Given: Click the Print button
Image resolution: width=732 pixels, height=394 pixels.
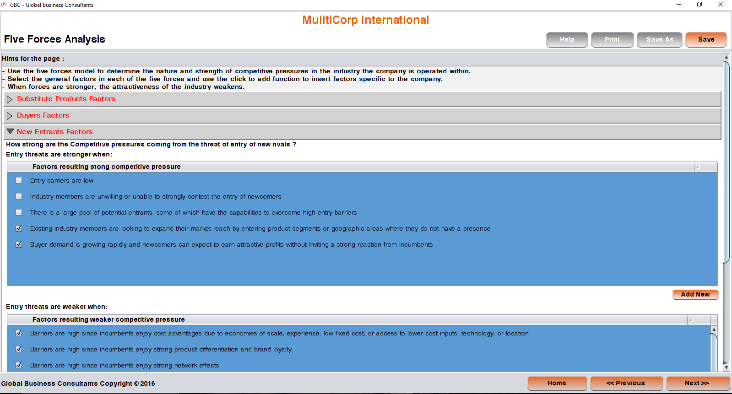Looking at the screenshot, I should tap(612, 40).
